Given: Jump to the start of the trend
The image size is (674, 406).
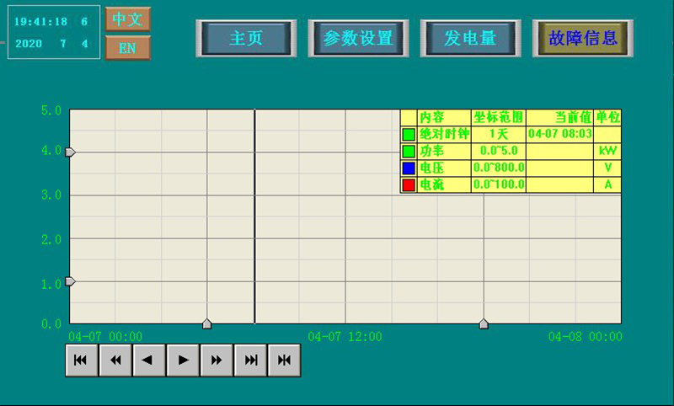Looking at the screenshot, I should click(x=82, y=361).
